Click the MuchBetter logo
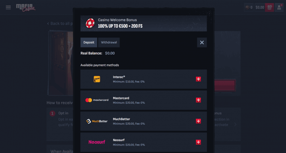This screenshot has height=153, width=286. (97, 121)
